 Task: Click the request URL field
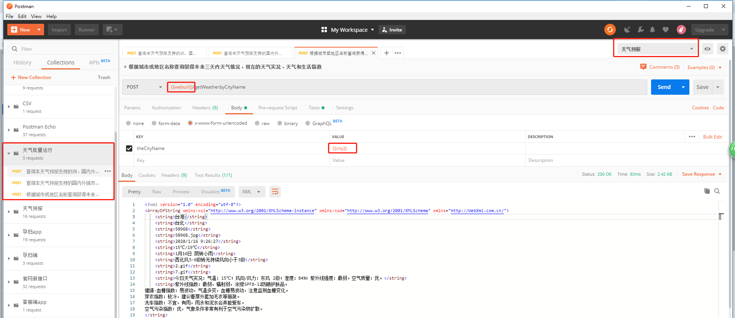tap(407, 87)
